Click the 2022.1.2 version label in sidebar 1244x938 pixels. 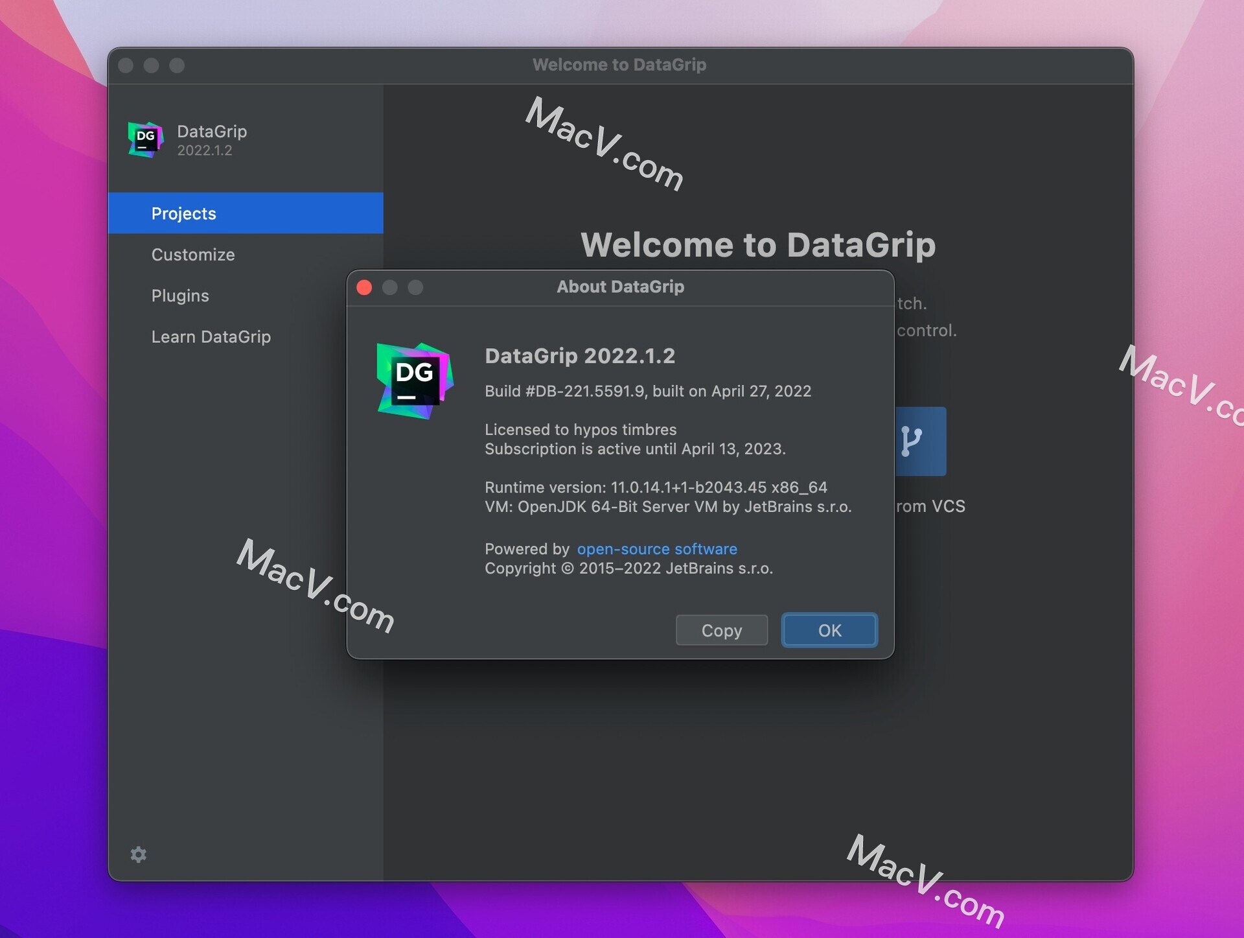tap(205, 150)
